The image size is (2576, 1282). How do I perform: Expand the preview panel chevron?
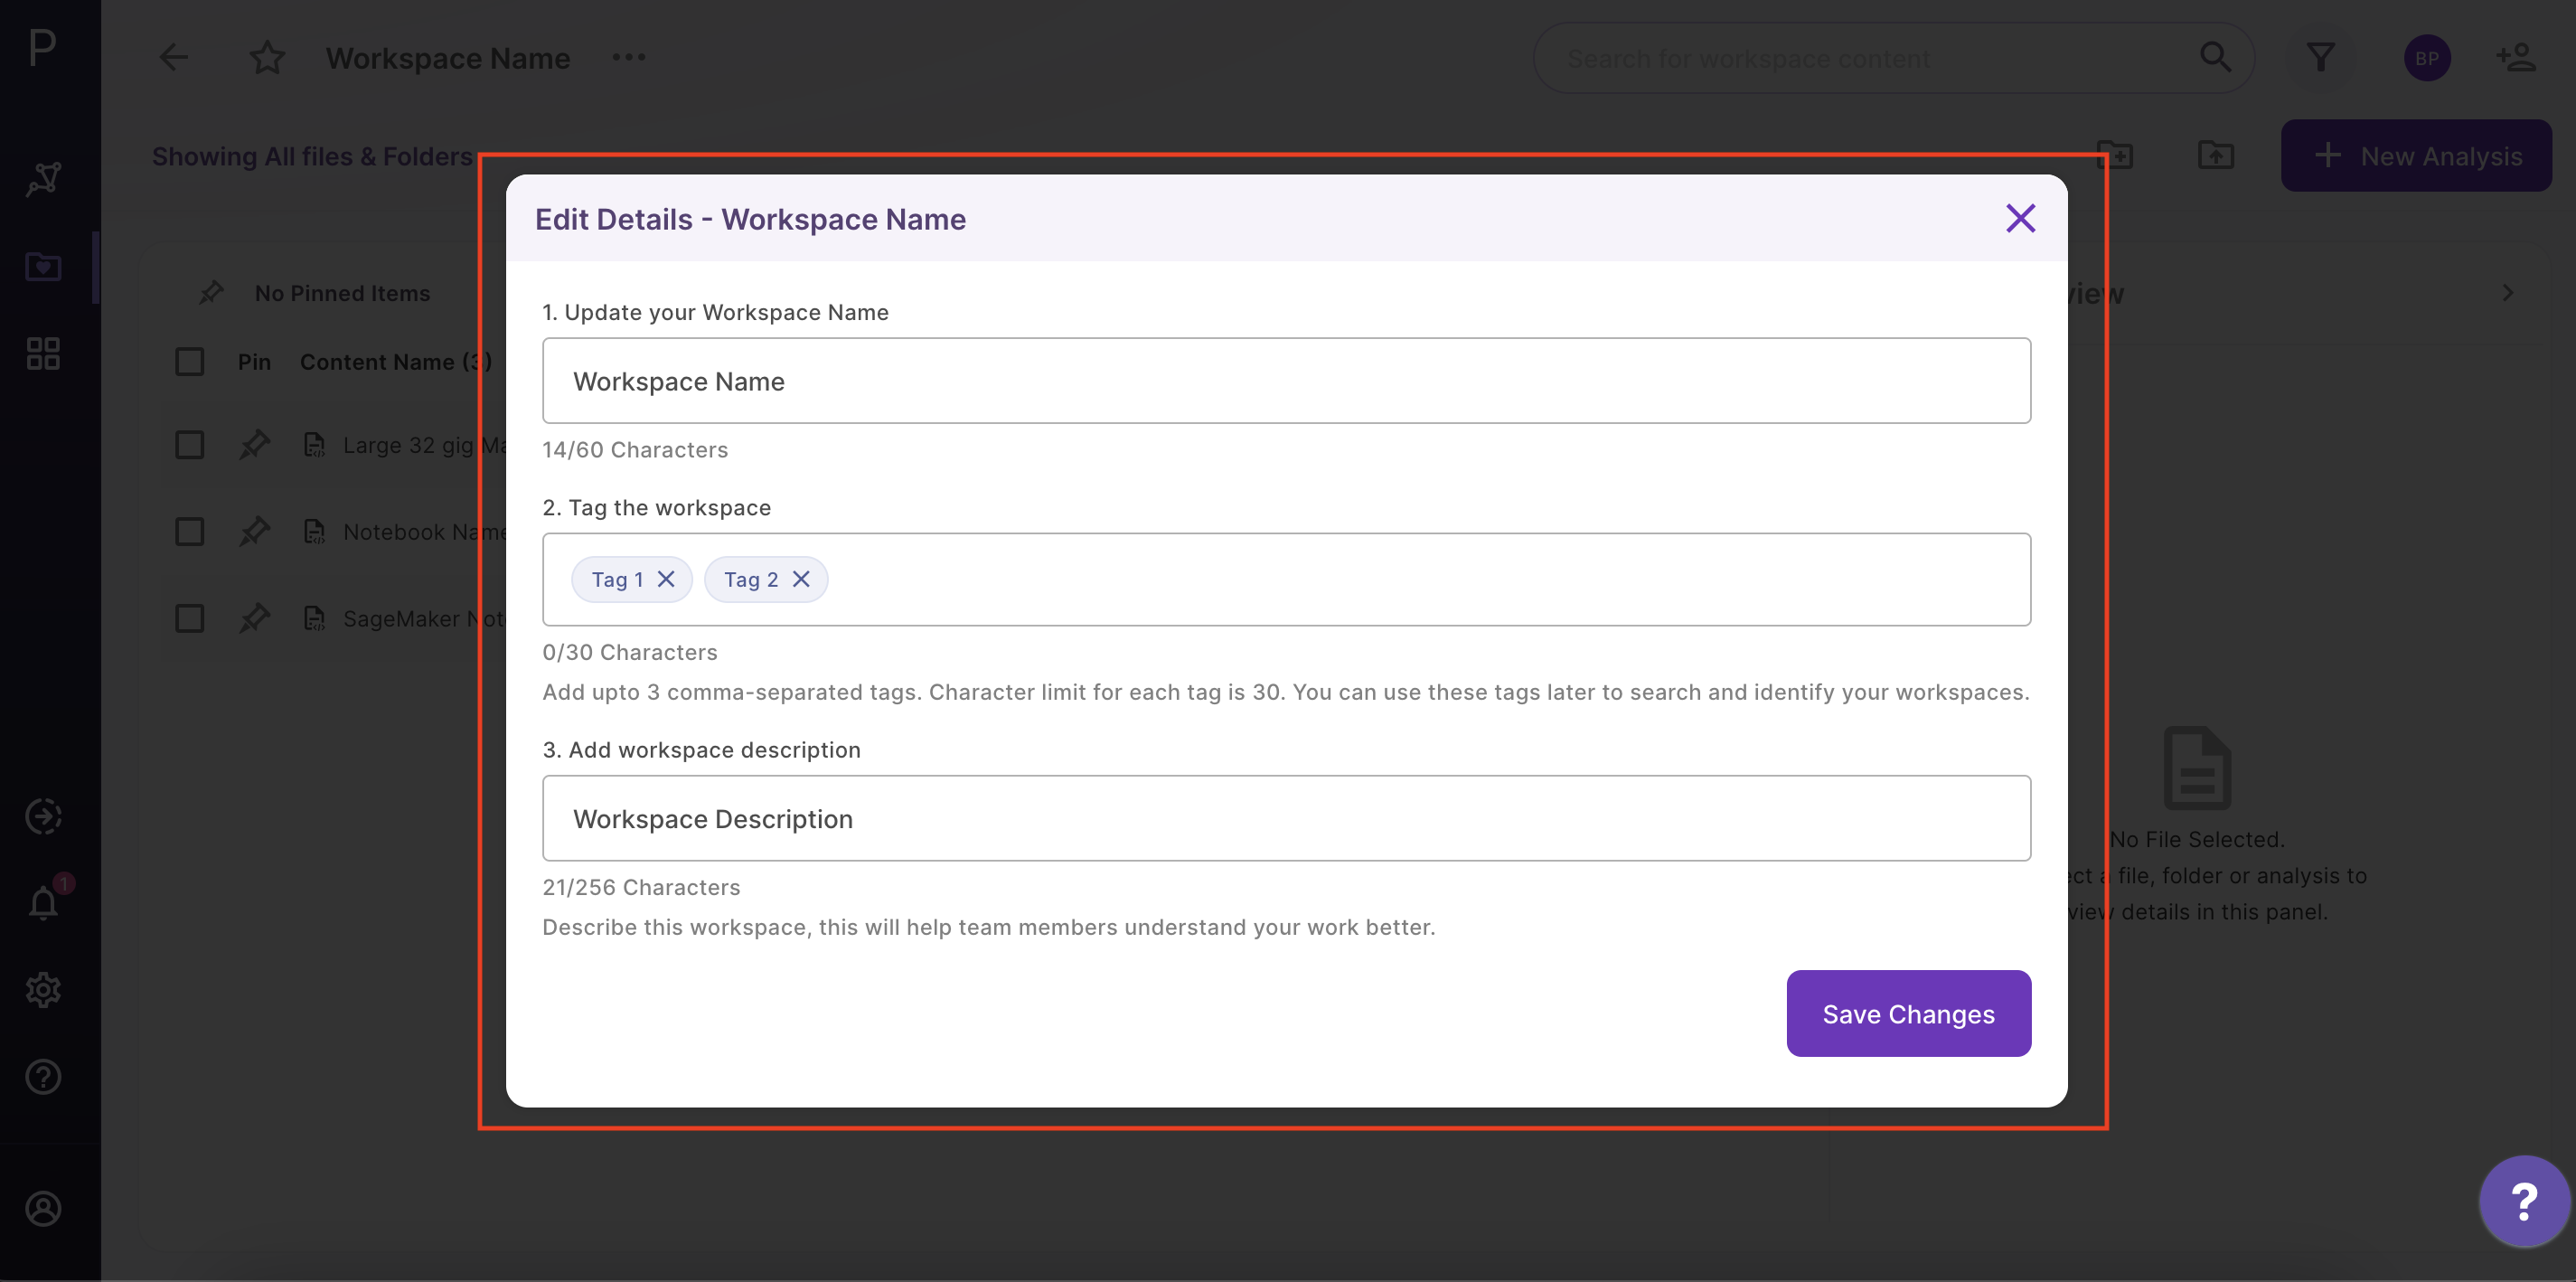(2507, 293)
